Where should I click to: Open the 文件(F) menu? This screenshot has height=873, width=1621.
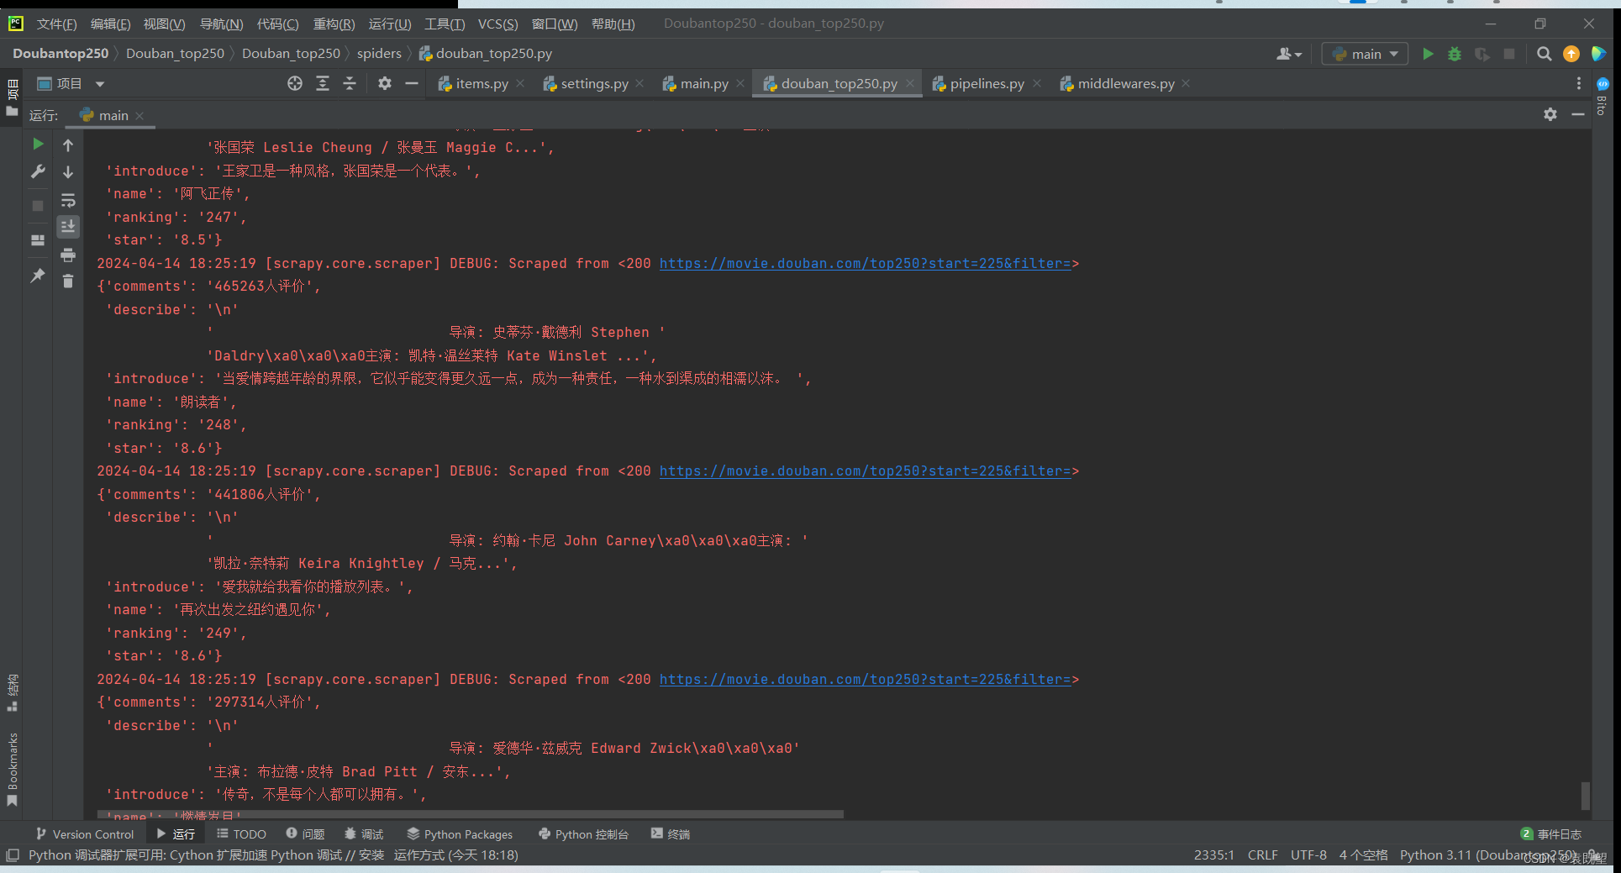click(56, 24)
